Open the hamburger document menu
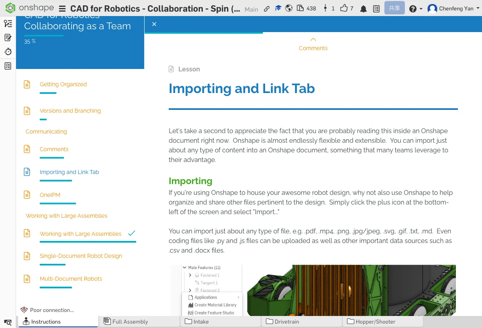Image resolution: width=482 pixels, height=328 pixels. [62, 9]
